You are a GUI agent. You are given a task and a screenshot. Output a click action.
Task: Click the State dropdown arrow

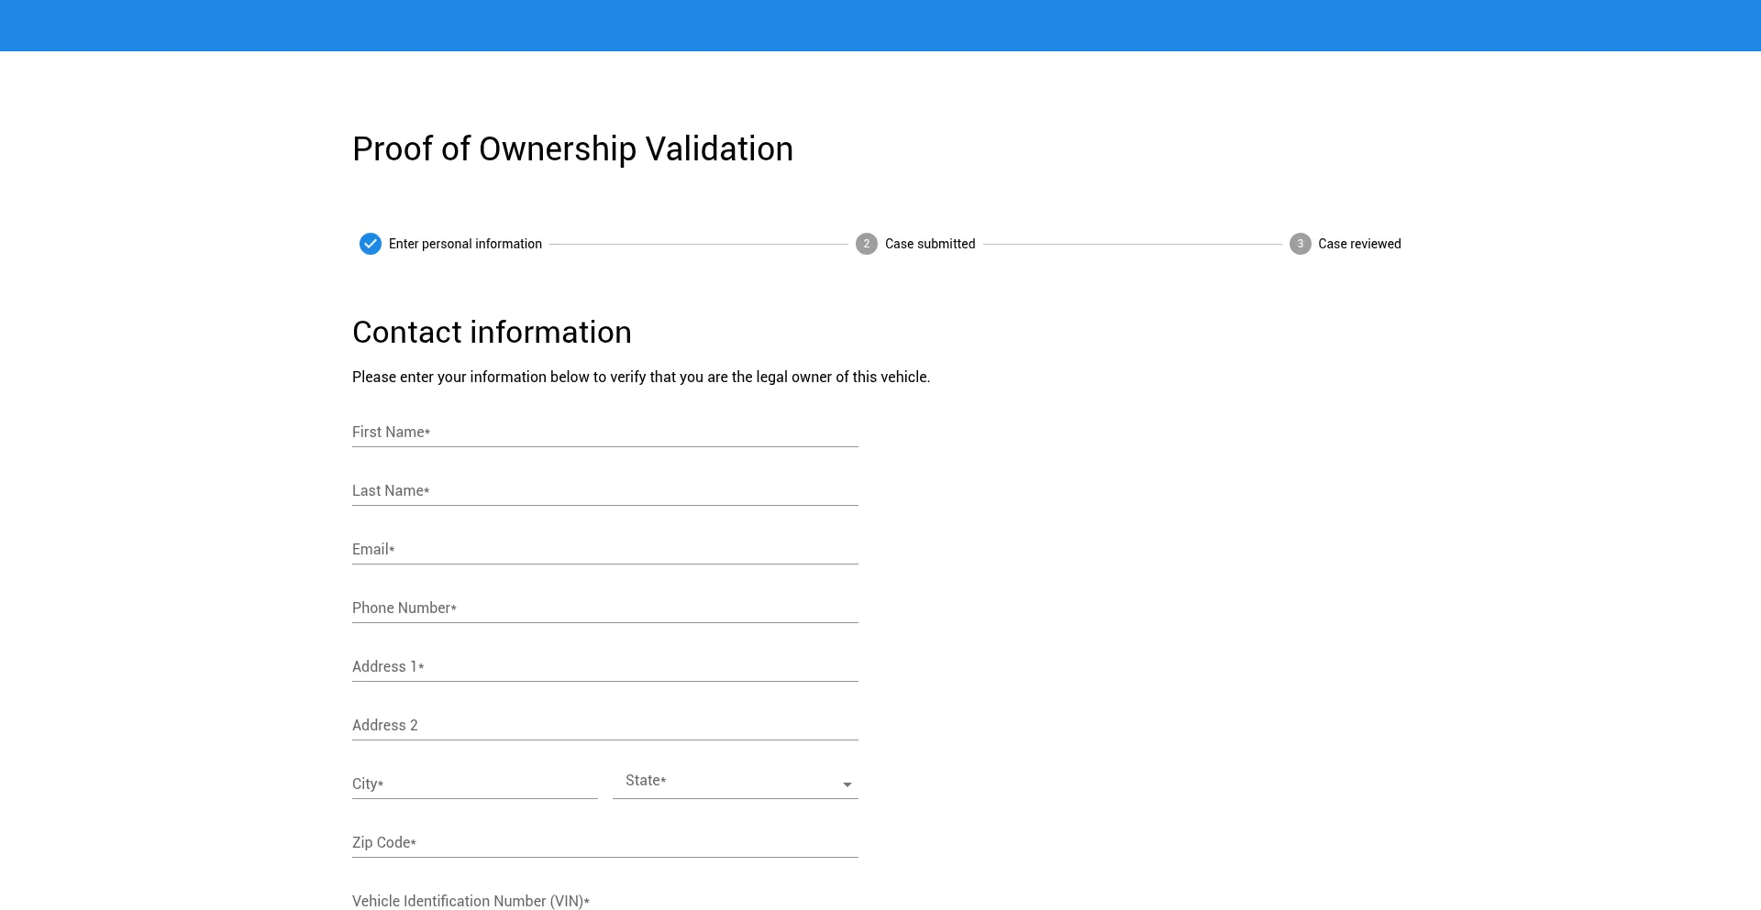(847, 784)
